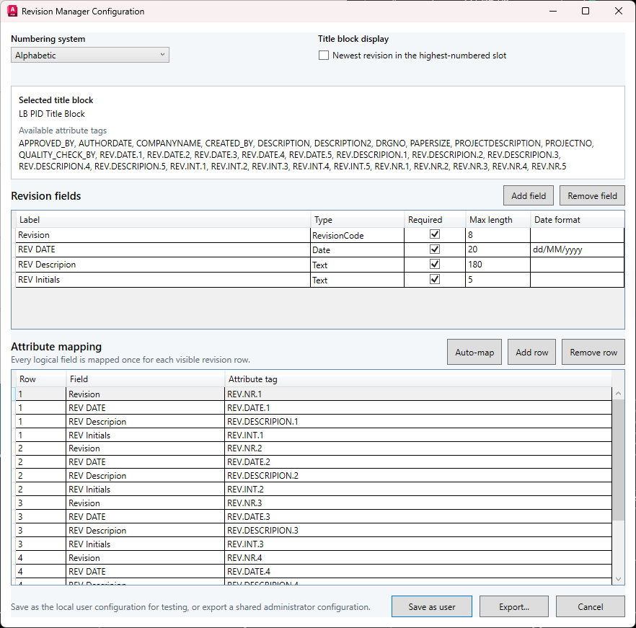
Task: Select the Date type cell for REV DATE
Action: pyautogui.click(x=357, y=250)
